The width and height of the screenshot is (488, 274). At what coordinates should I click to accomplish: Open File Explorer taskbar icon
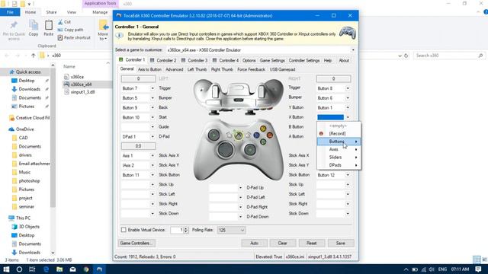click(x=59, y=269)
